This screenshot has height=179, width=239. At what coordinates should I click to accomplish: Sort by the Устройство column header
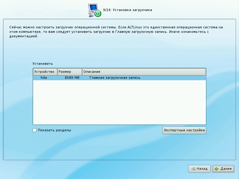click(x=45, y=72)
